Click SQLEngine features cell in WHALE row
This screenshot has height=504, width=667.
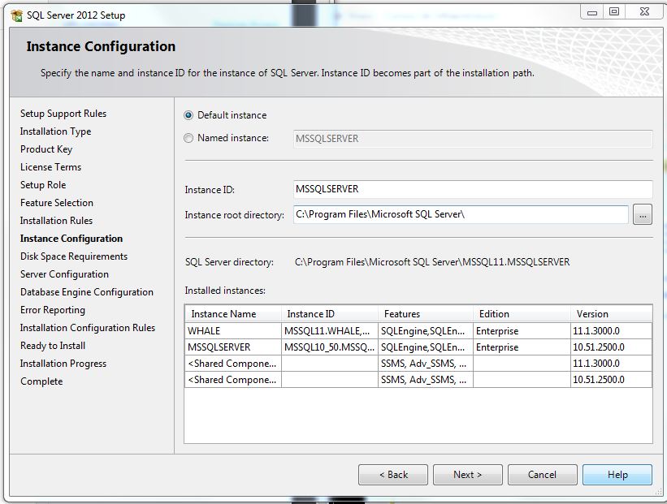426,330
